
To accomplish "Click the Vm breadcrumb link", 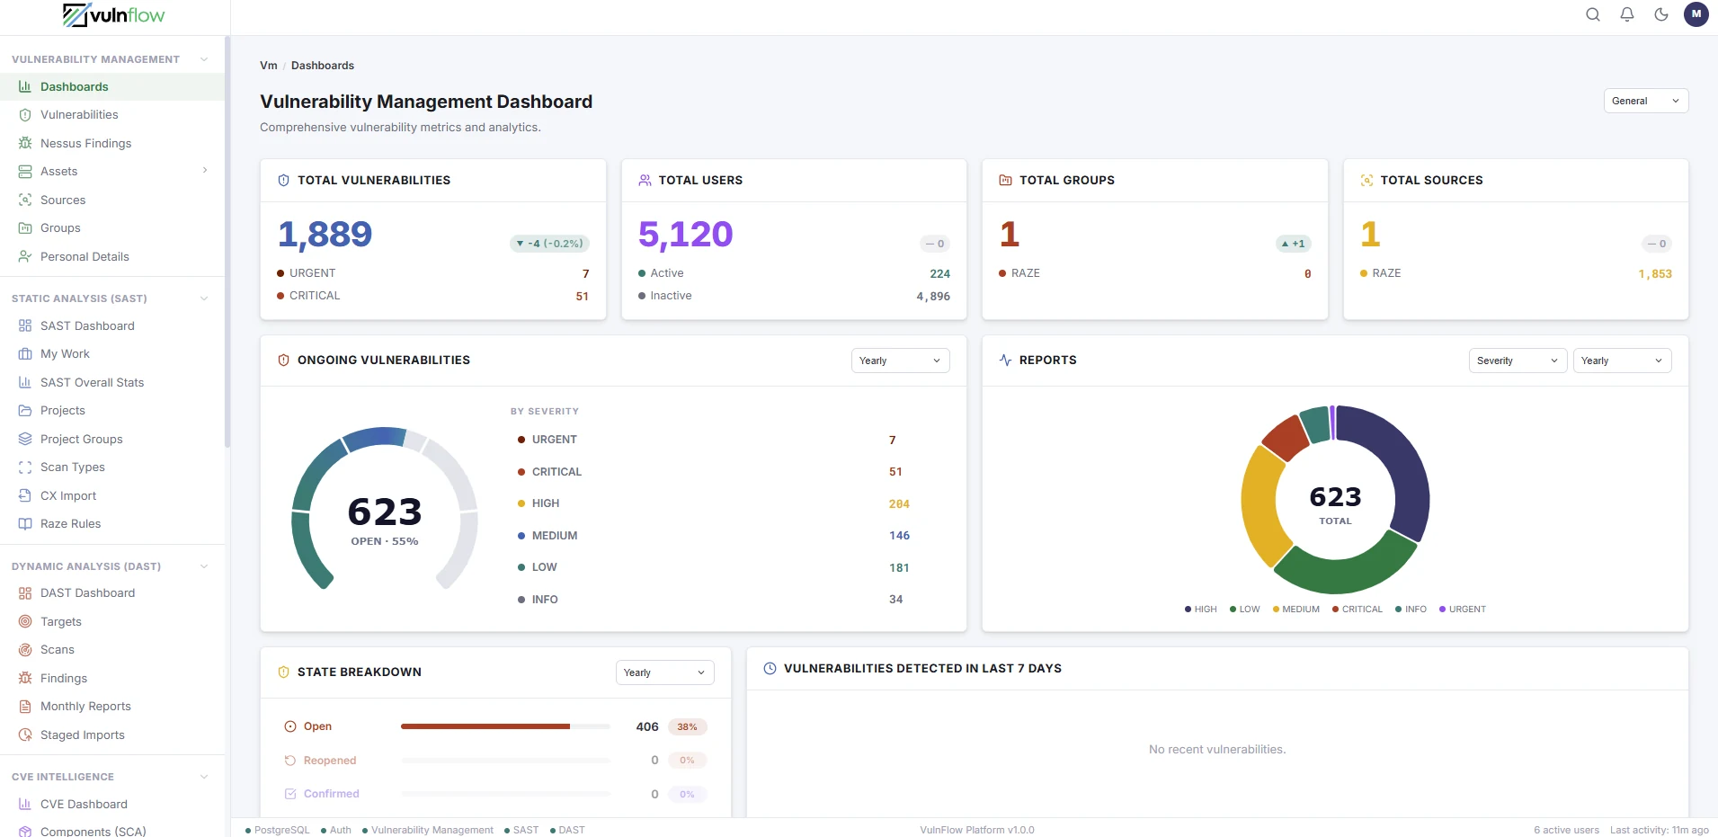I will click(269, 66).
